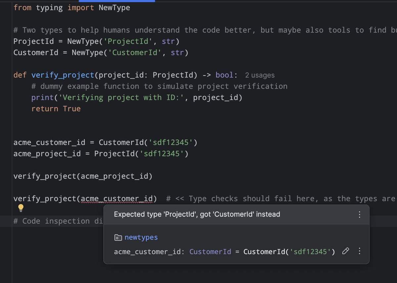Viewport: 397px width, 283px height.
Task: Open the three-dot menu beside the error message
Action: (x=360, y=215)
